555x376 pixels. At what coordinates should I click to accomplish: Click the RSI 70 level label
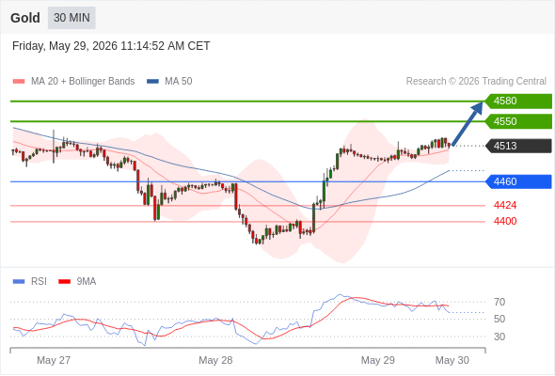point(499,302)
